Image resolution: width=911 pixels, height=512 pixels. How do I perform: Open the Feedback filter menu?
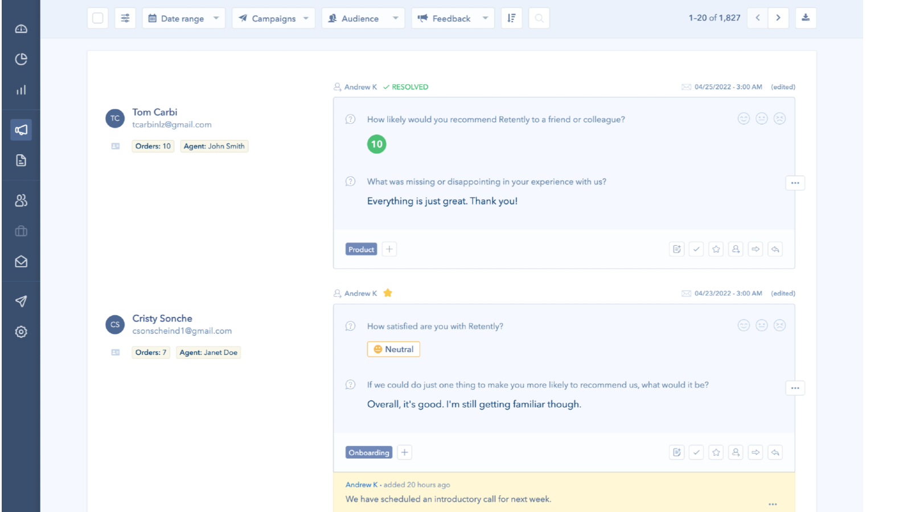[x=453, y=18]
